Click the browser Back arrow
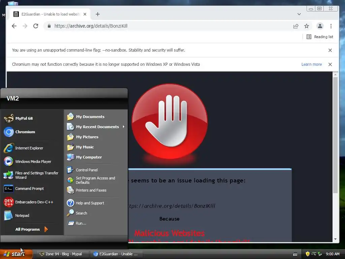 click(x=14, y=26)
